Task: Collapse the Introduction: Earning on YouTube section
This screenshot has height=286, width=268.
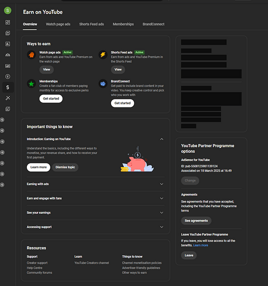Action: click(x=161, y=139)
